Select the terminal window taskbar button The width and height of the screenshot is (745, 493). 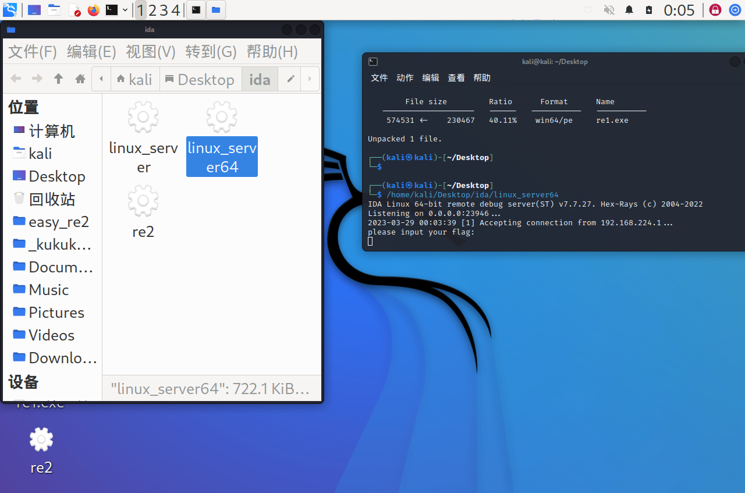(x=196, y=10)
